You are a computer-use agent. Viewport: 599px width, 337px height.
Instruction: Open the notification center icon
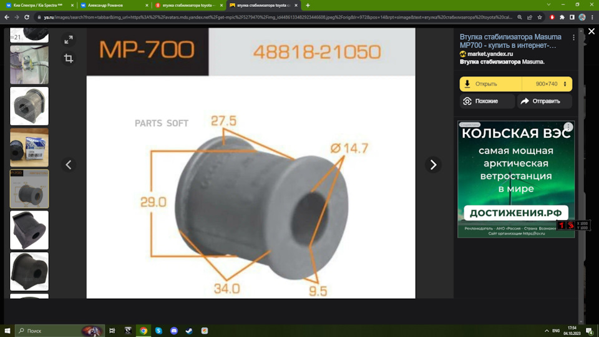tap(590, 331)
